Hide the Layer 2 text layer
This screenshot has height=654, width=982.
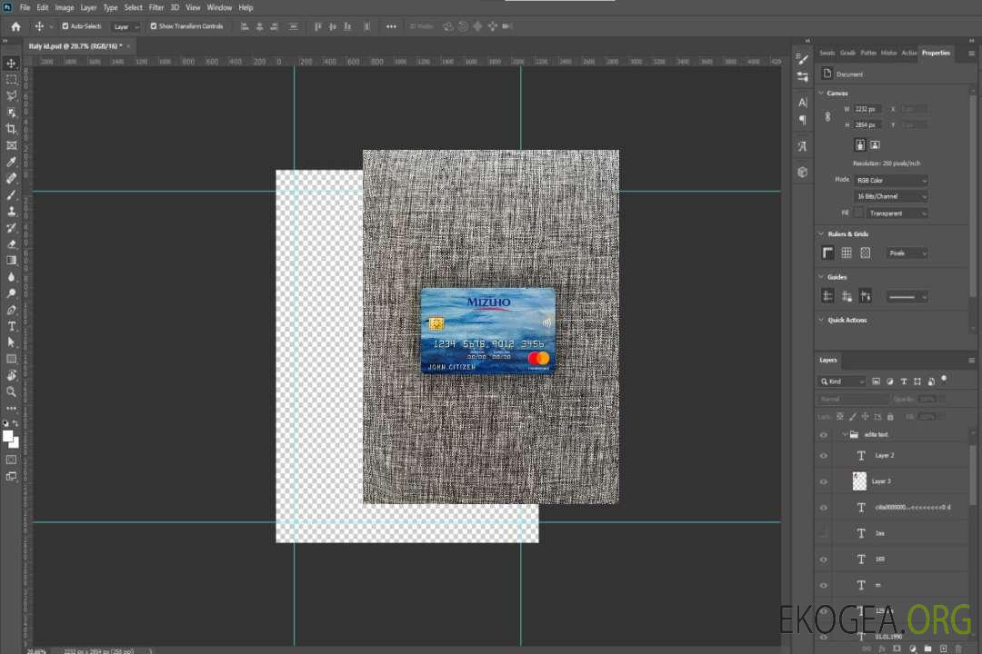pos(824,456)
